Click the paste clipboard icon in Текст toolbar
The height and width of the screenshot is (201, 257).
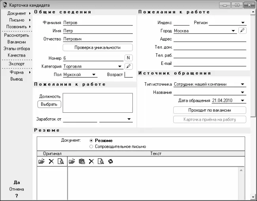82,161
